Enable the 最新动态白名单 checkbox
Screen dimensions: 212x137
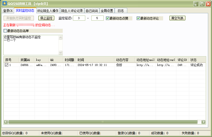tap(5, 31)
